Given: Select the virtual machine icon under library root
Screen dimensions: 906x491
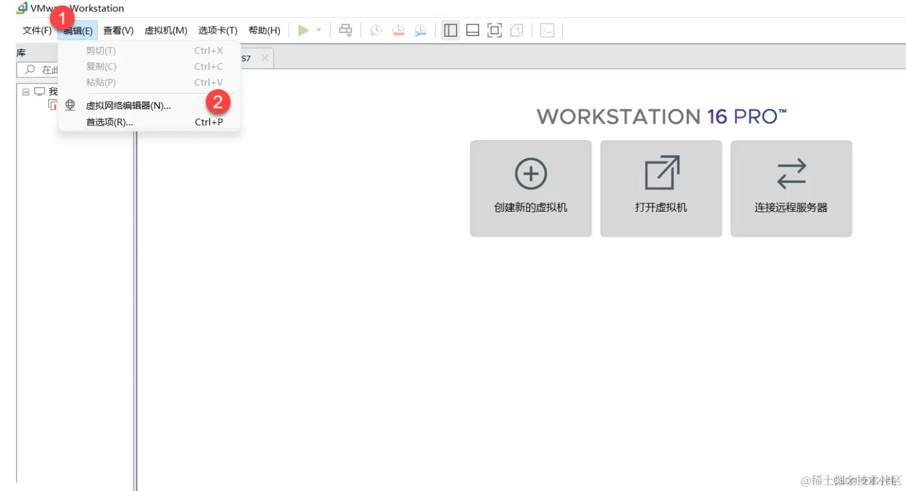Looking at the screenshot, I should [53, 105].
